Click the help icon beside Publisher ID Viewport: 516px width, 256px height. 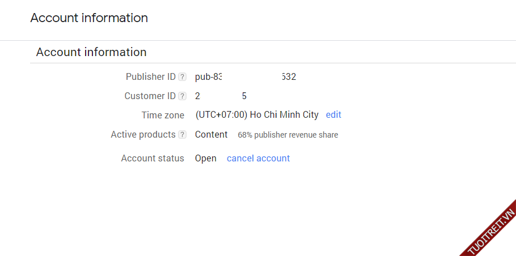pos(182,77)
